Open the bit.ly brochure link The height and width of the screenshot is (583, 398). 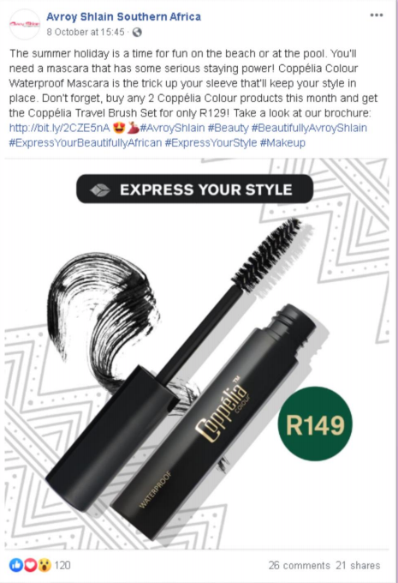(59, 128)
